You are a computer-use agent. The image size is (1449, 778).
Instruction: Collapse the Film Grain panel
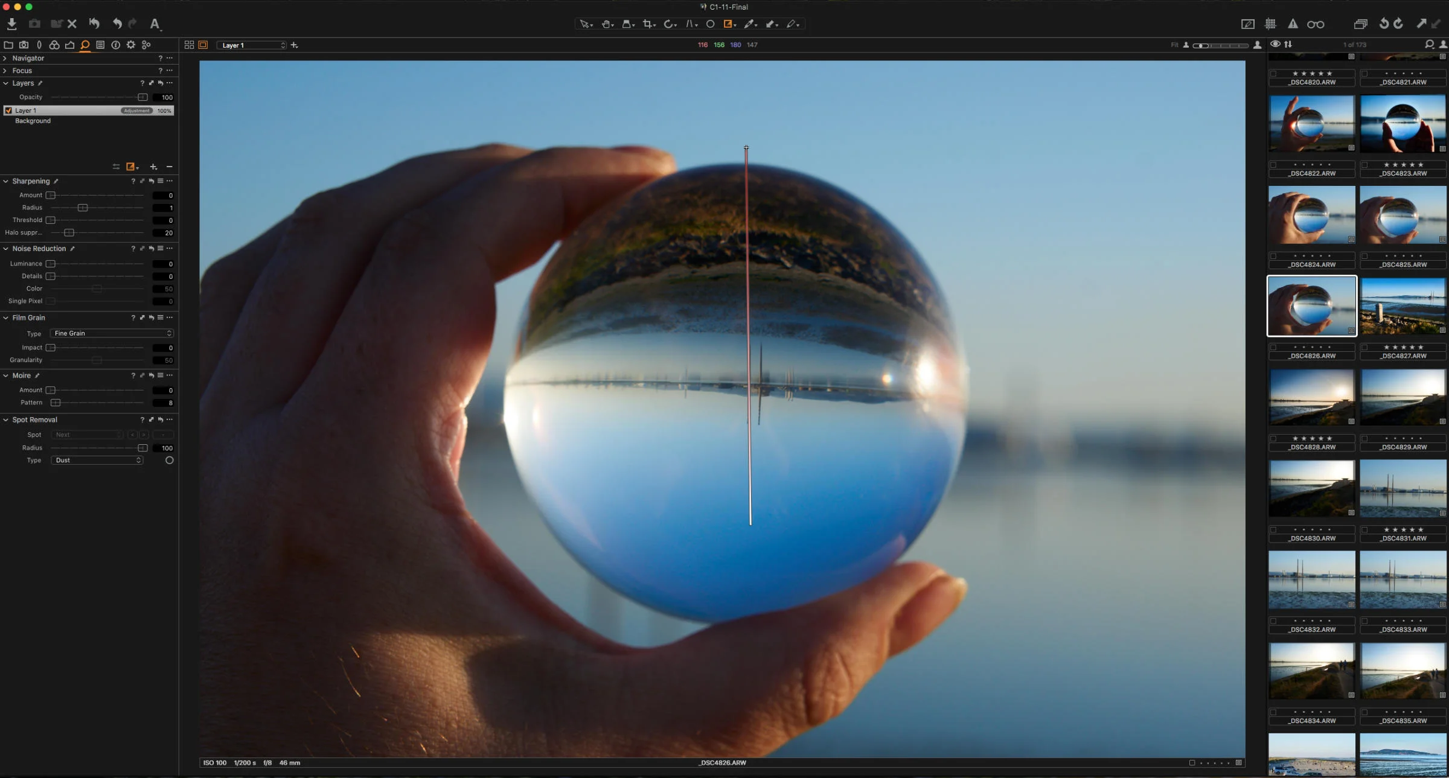tap(5, 317)
